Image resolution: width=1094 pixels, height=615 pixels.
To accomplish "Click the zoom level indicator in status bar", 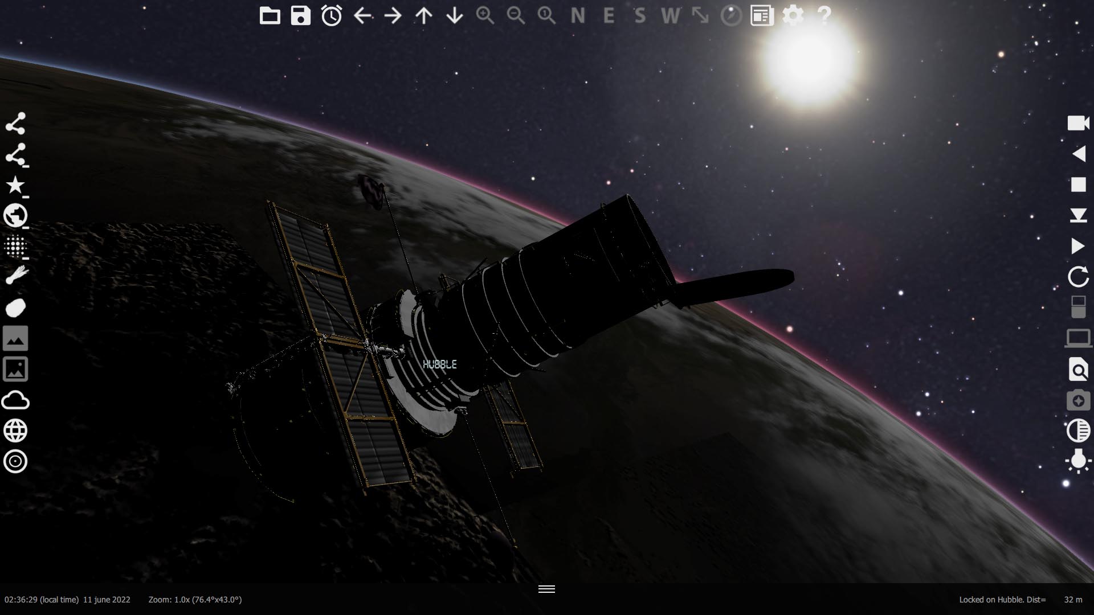I will (x=195, y=600).
